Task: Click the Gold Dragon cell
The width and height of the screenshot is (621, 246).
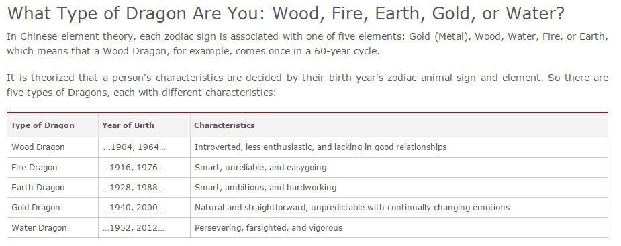Action: (52, 208)
